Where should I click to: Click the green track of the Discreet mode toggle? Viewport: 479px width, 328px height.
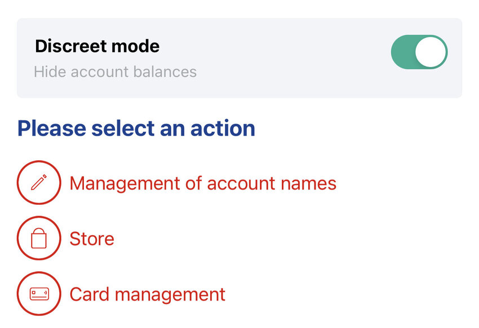coord(403,52)
